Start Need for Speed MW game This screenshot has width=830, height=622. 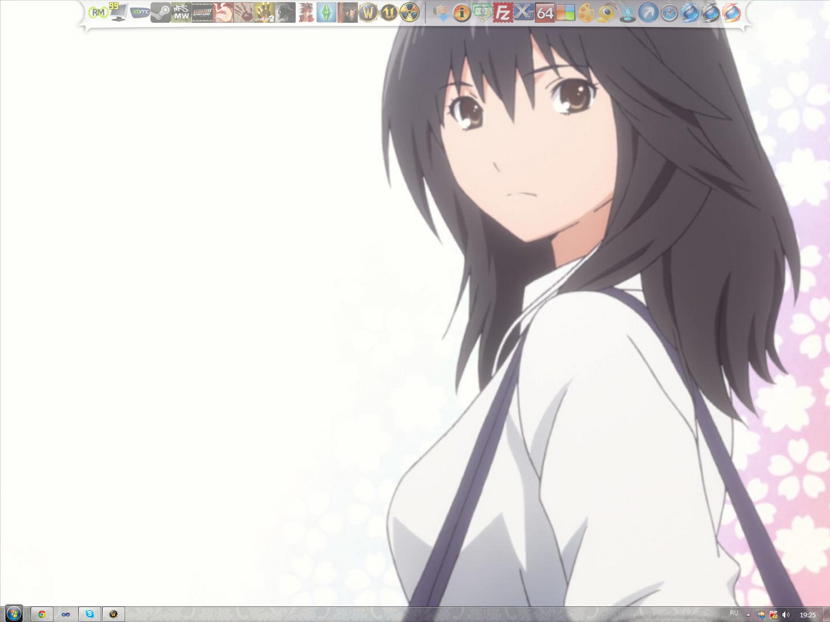181,12
